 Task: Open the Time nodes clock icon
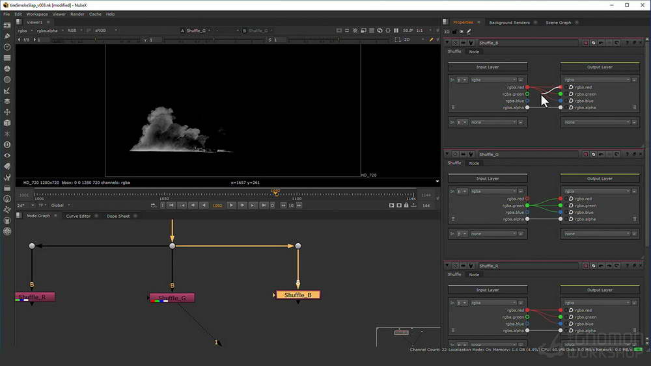tap(7, 47)
